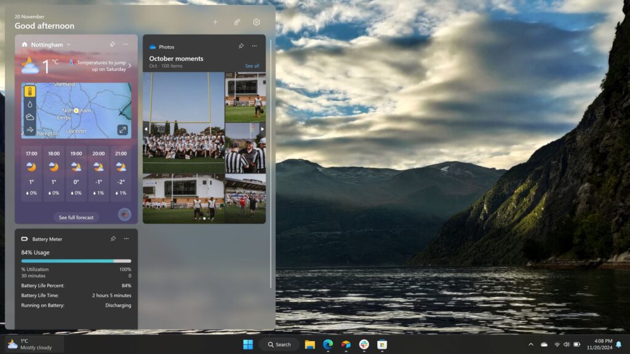Switch weather map to precipitation layer
This screenshot has width=630, height=354.
click(x=30, y=105)
